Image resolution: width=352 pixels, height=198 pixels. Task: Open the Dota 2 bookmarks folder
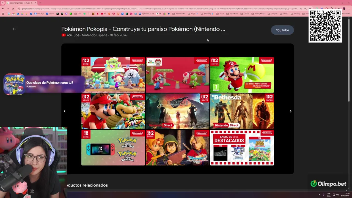point(284,14)
